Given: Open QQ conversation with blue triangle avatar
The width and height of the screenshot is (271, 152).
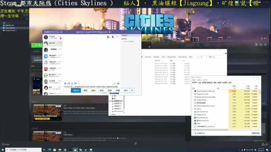Looking at the screenshot, I should pos(53,56).
